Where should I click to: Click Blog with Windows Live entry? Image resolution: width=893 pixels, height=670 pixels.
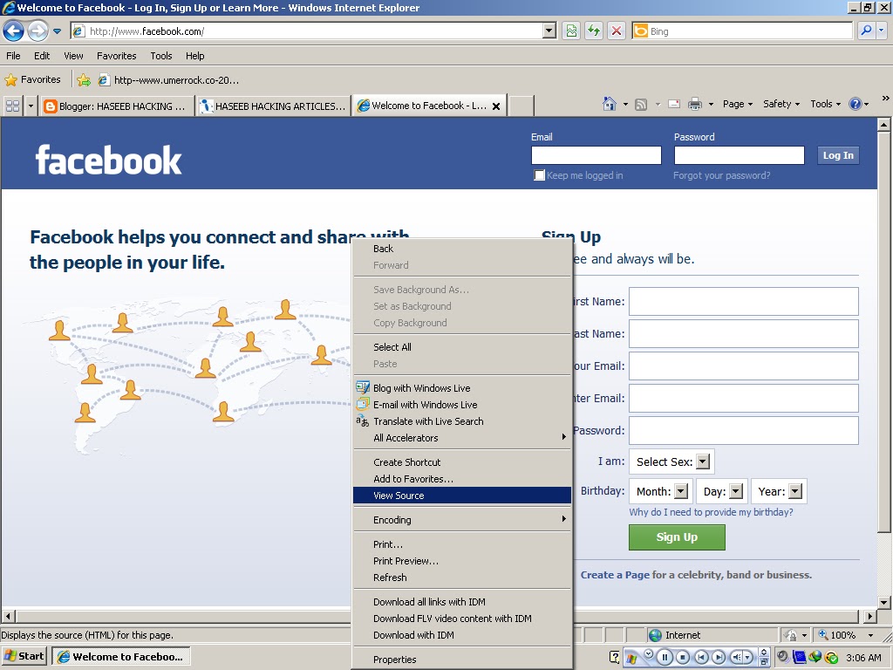click(462, 388)
